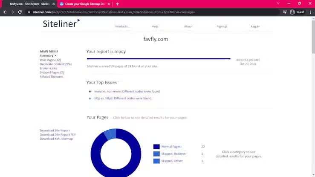The width and height of the screenshot is (315, 177).
Task: Click the Normal Pages dark blue swatch
Action: tap(156, 147)
